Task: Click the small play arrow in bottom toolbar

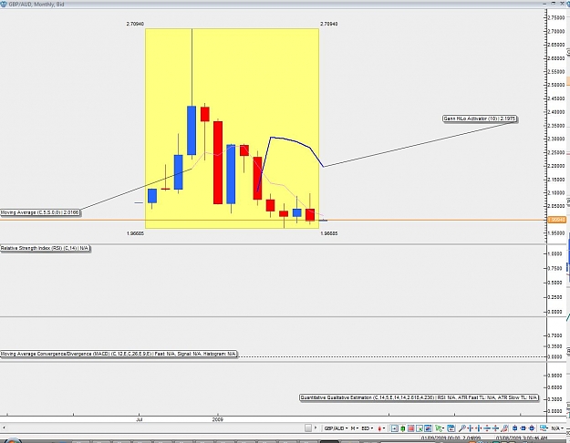Action: point(316,428)
